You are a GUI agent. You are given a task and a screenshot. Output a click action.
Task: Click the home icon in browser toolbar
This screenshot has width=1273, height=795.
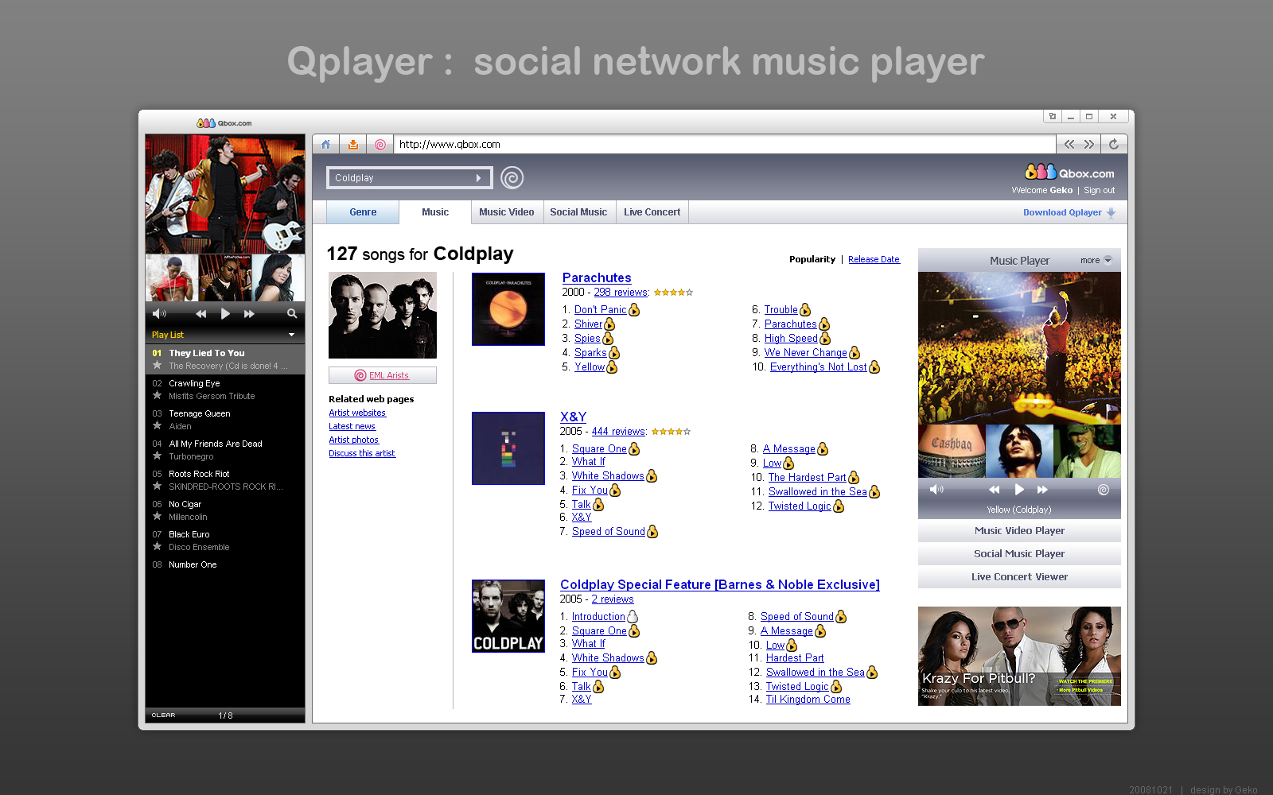325,145
